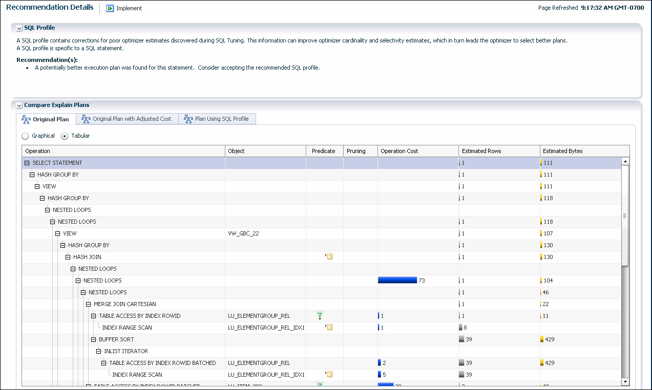Click the table scrollbar down arrow
The image size is (652, 390).
(x=624, y=381)
